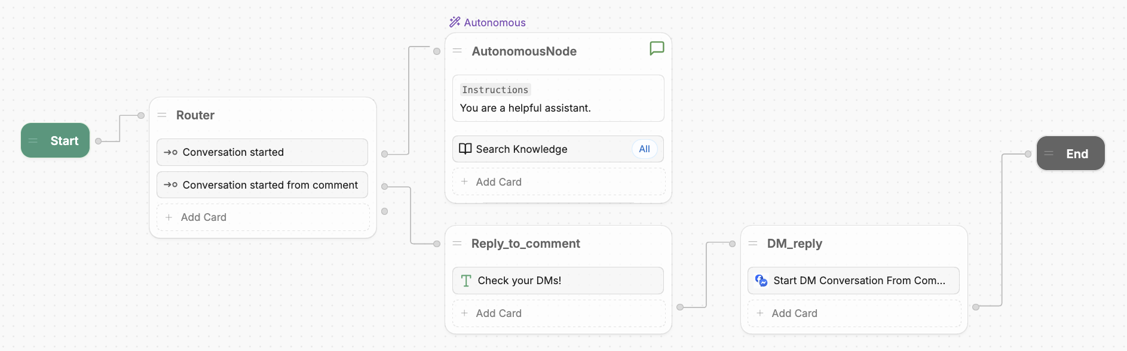The image size is (1127, 351).
Task: Click the chat bubble icon on AutonomousNode
Action: [657, 48]
